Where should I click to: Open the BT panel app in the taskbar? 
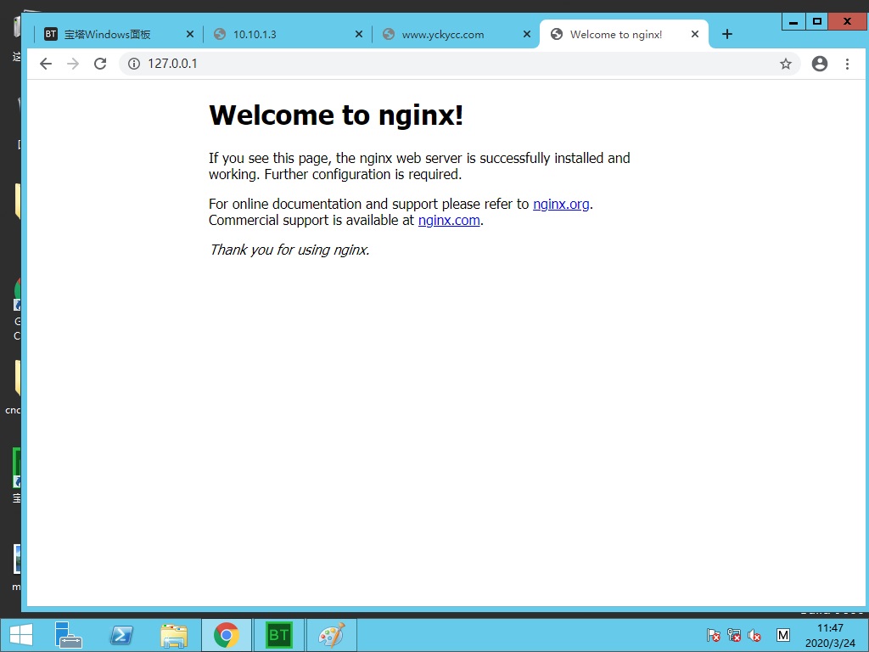[278, 635]
